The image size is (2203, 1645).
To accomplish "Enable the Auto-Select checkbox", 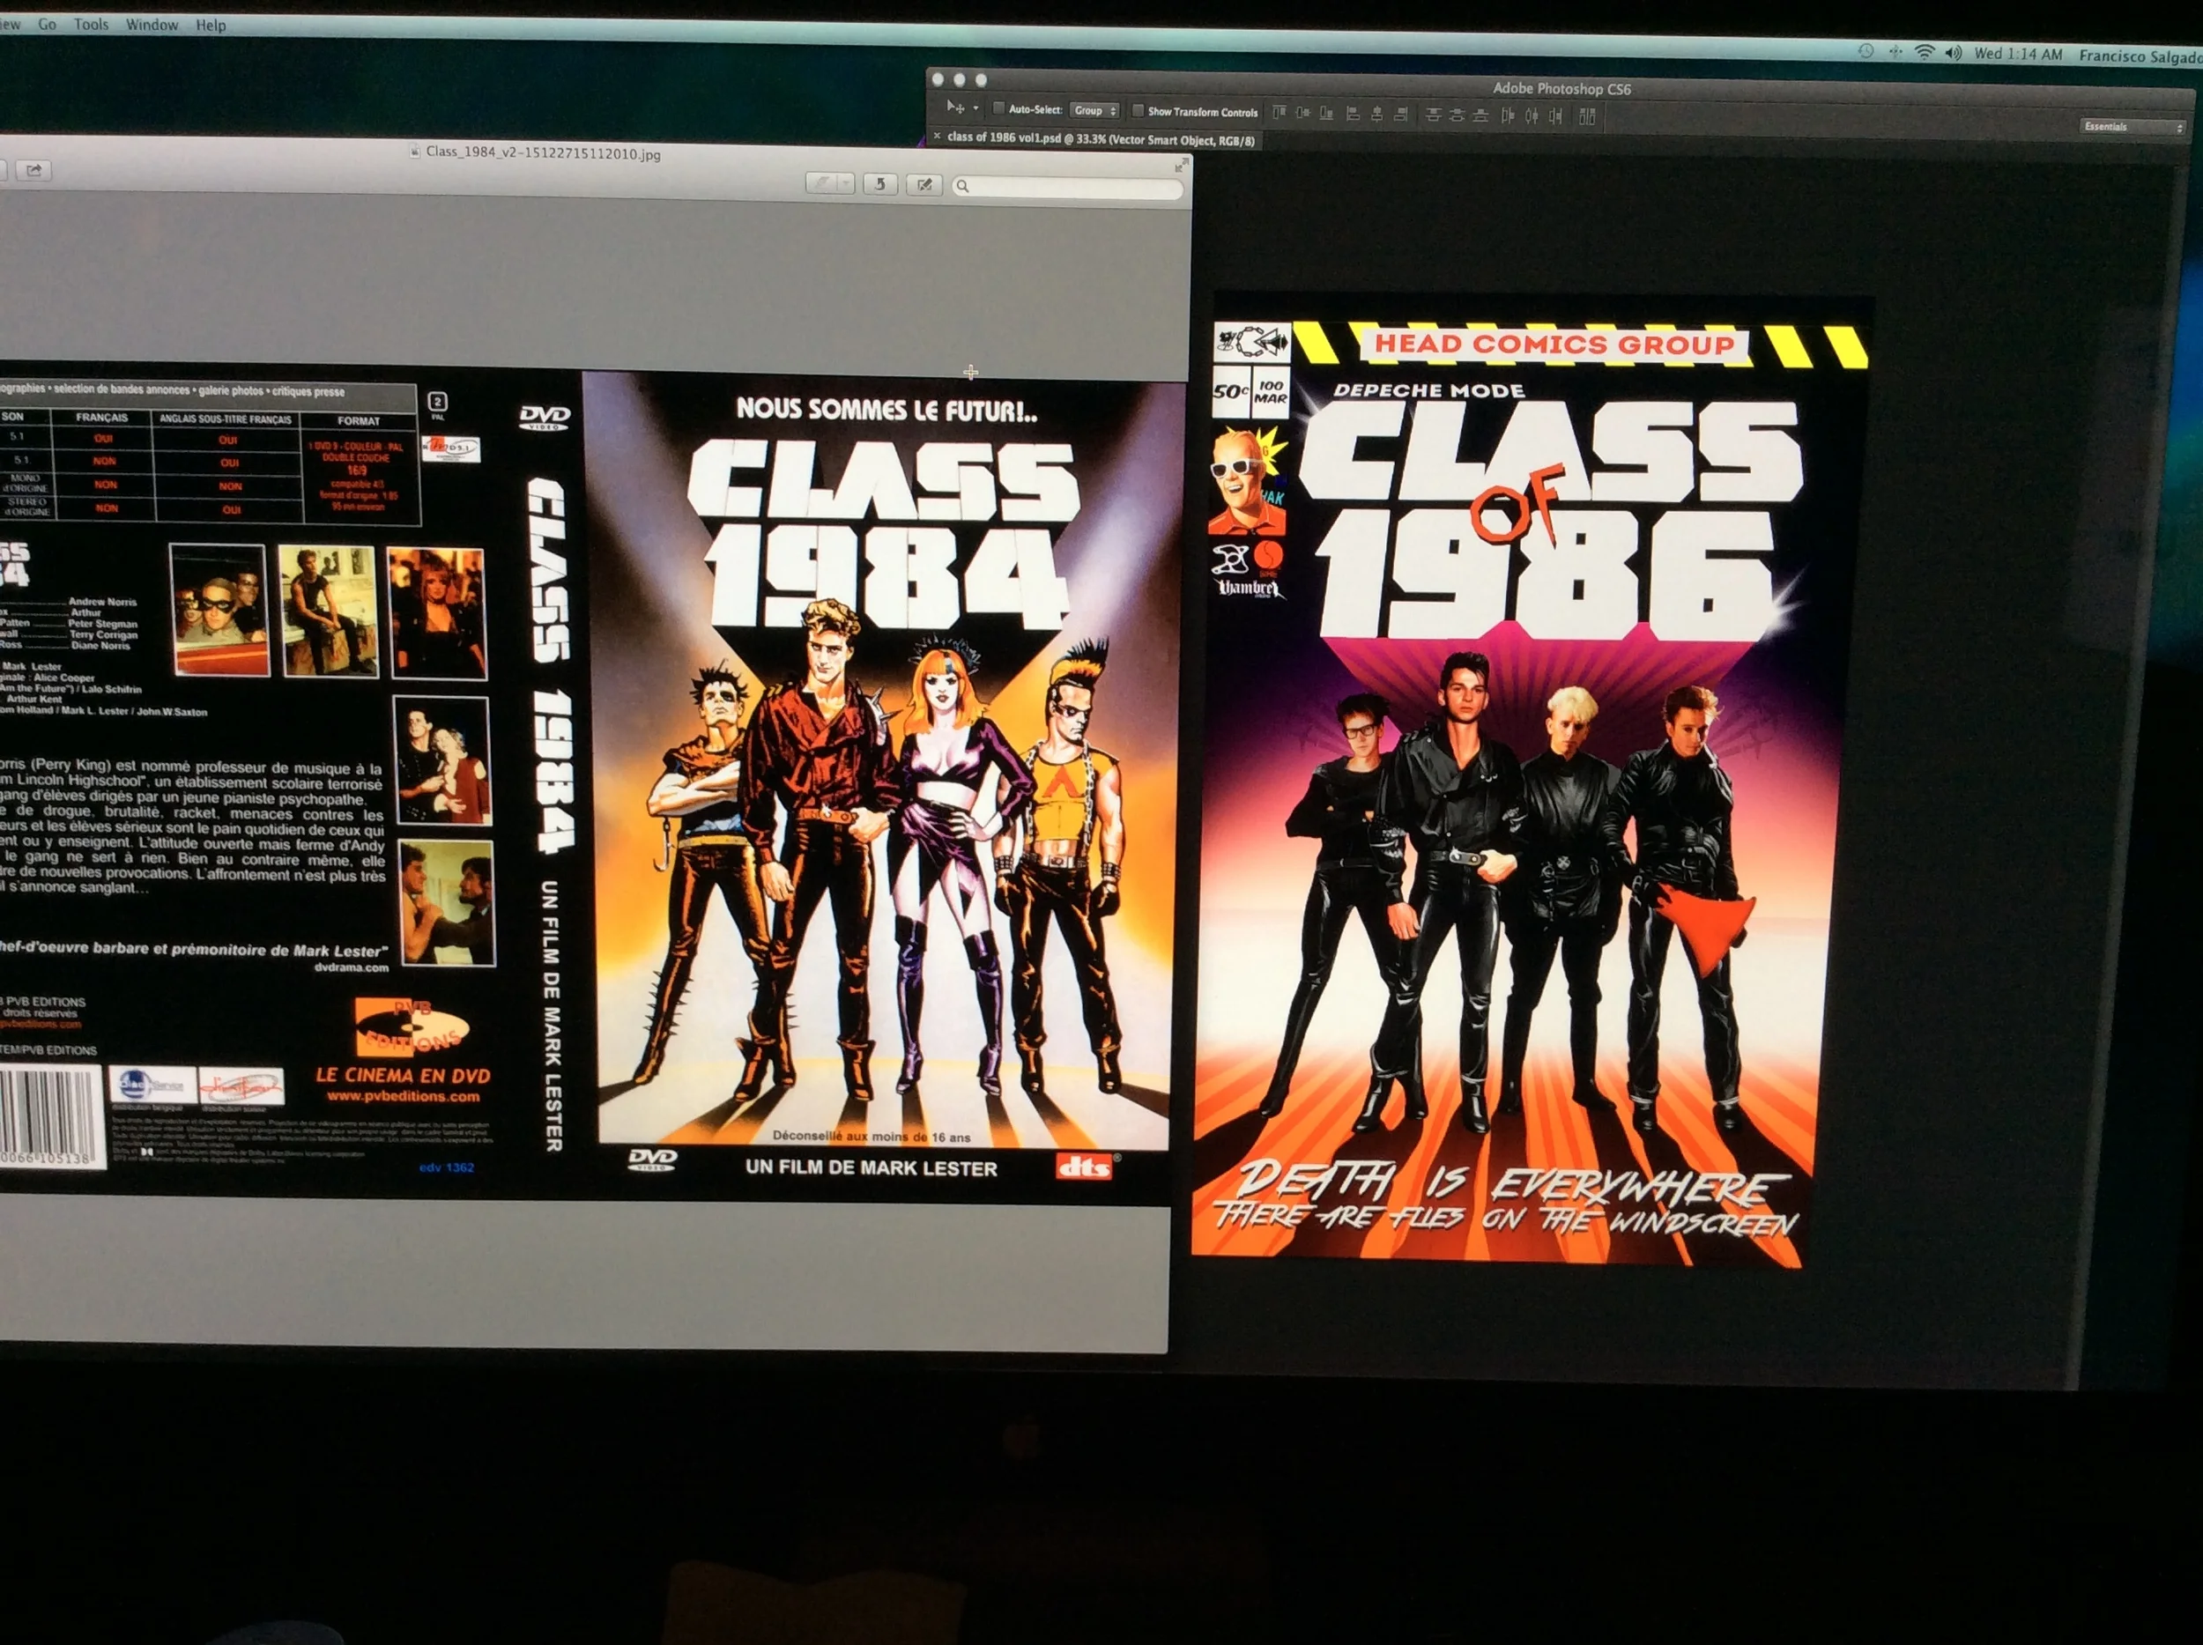I will [998, 109].
